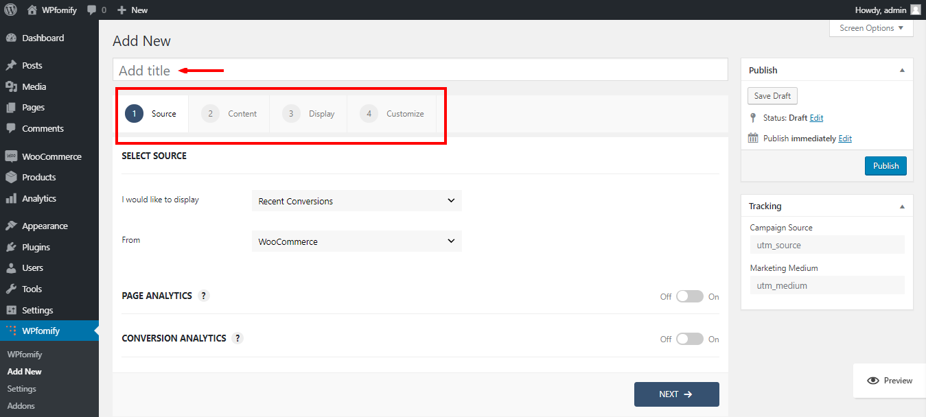Click the Save Draft button

(x=772, y=96)
